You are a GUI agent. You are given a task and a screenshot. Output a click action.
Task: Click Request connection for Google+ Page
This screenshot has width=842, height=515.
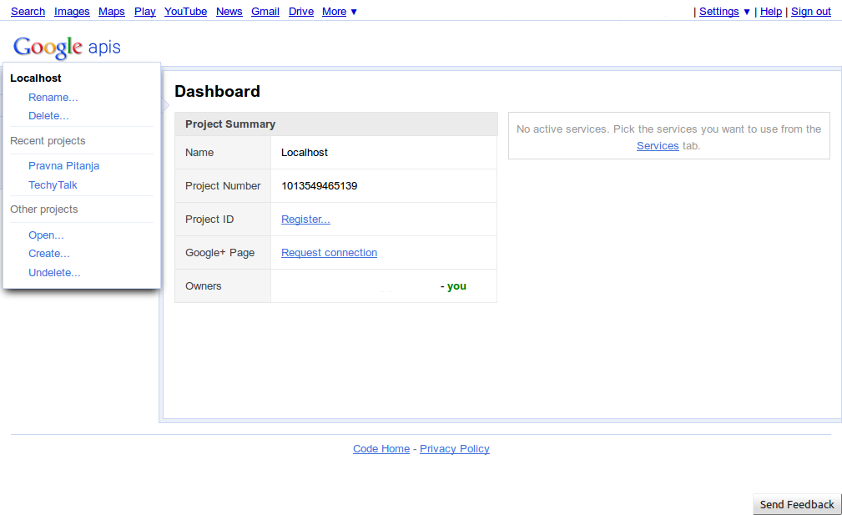tap(329, 252)
